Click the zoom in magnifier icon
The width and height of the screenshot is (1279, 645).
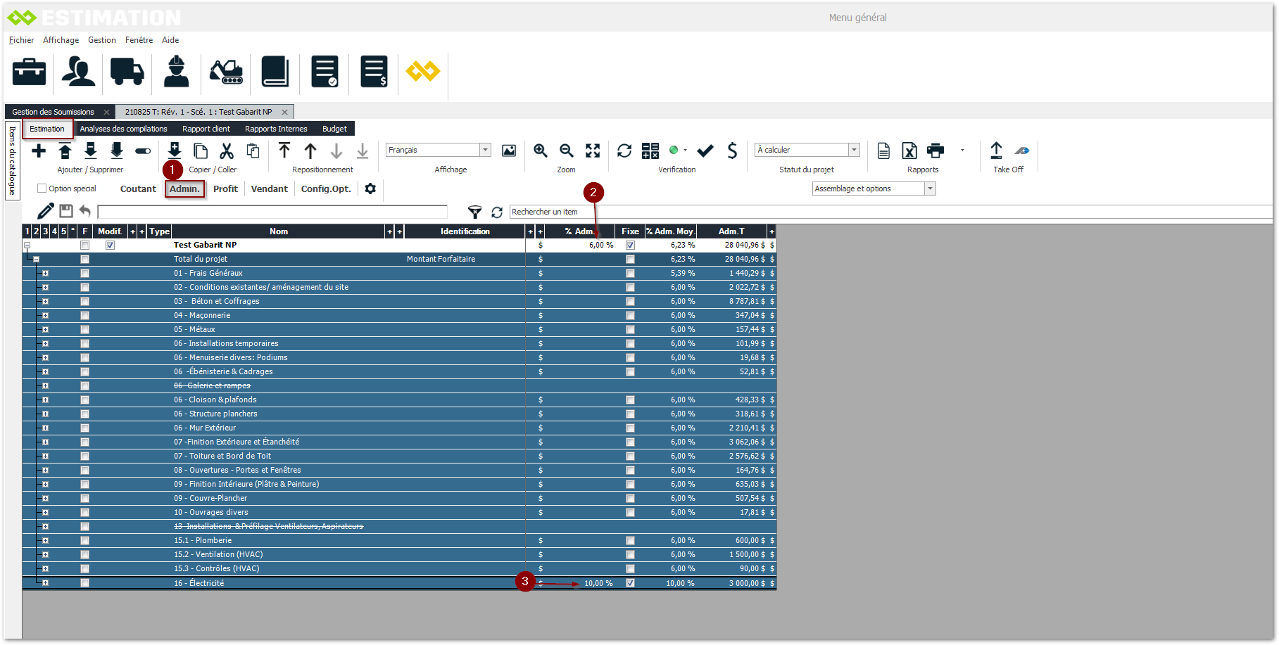pos(541,151)
